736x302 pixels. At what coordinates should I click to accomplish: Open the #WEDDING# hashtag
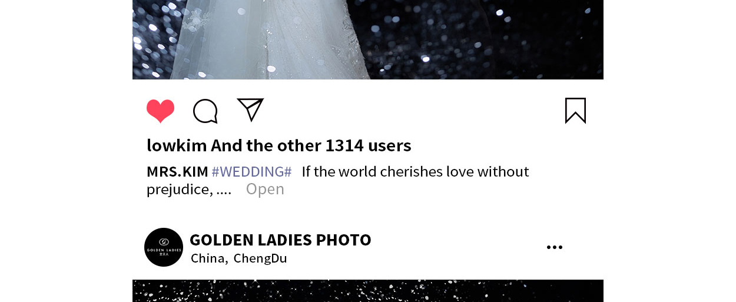coord(251,172)
